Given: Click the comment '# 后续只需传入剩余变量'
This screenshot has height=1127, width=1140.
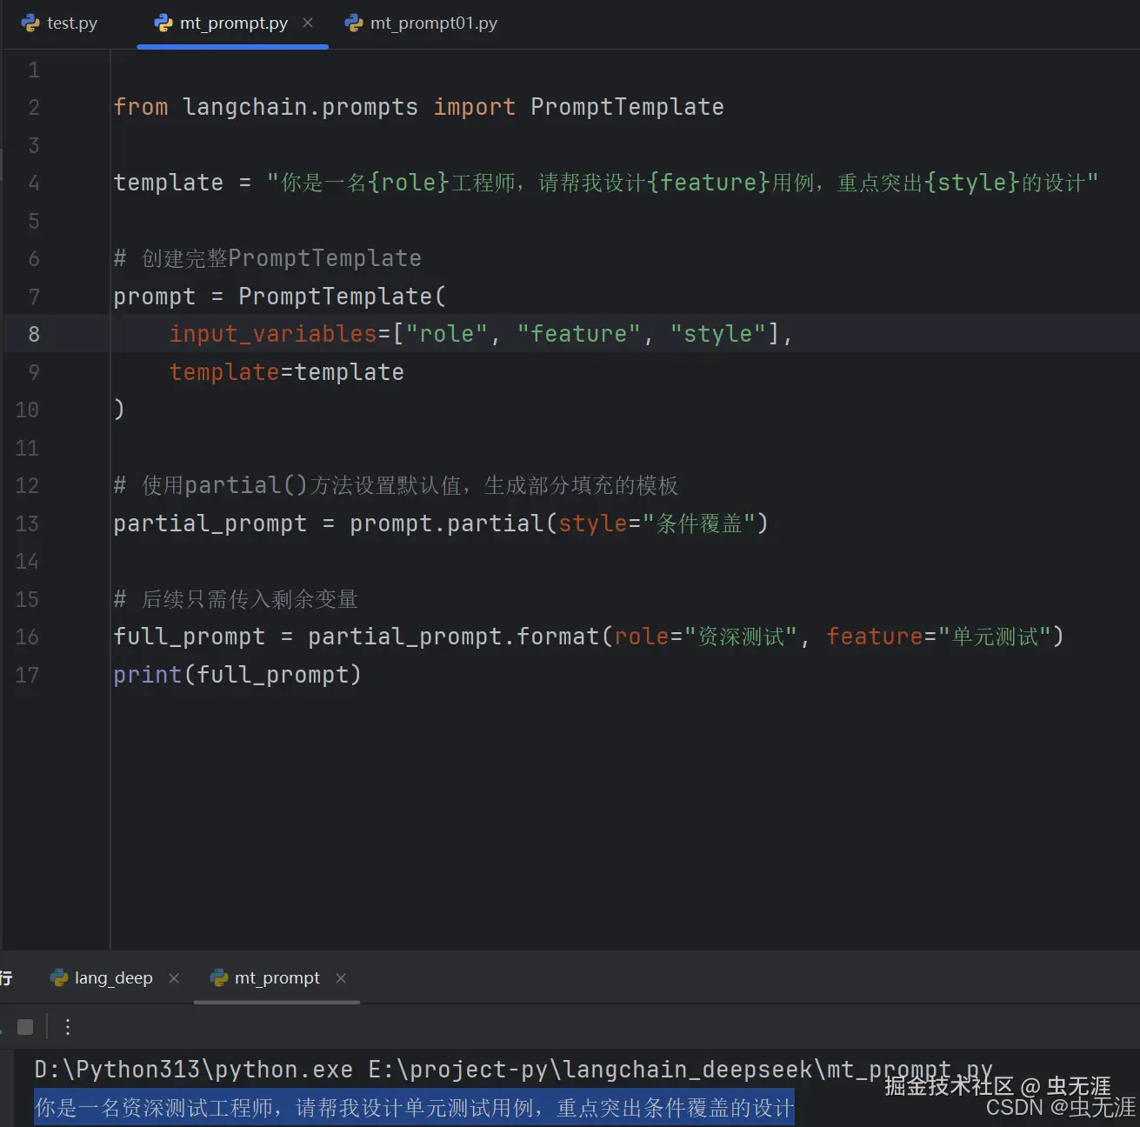Looking at the screenshot, I should (236, 599).
